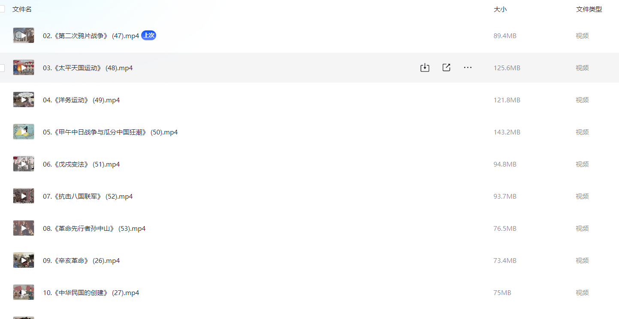
Task: Sort files by the 文件名 column header
Action: (x=22, y=9)
